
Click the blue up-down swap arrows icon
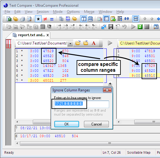(x=127, y=19)
